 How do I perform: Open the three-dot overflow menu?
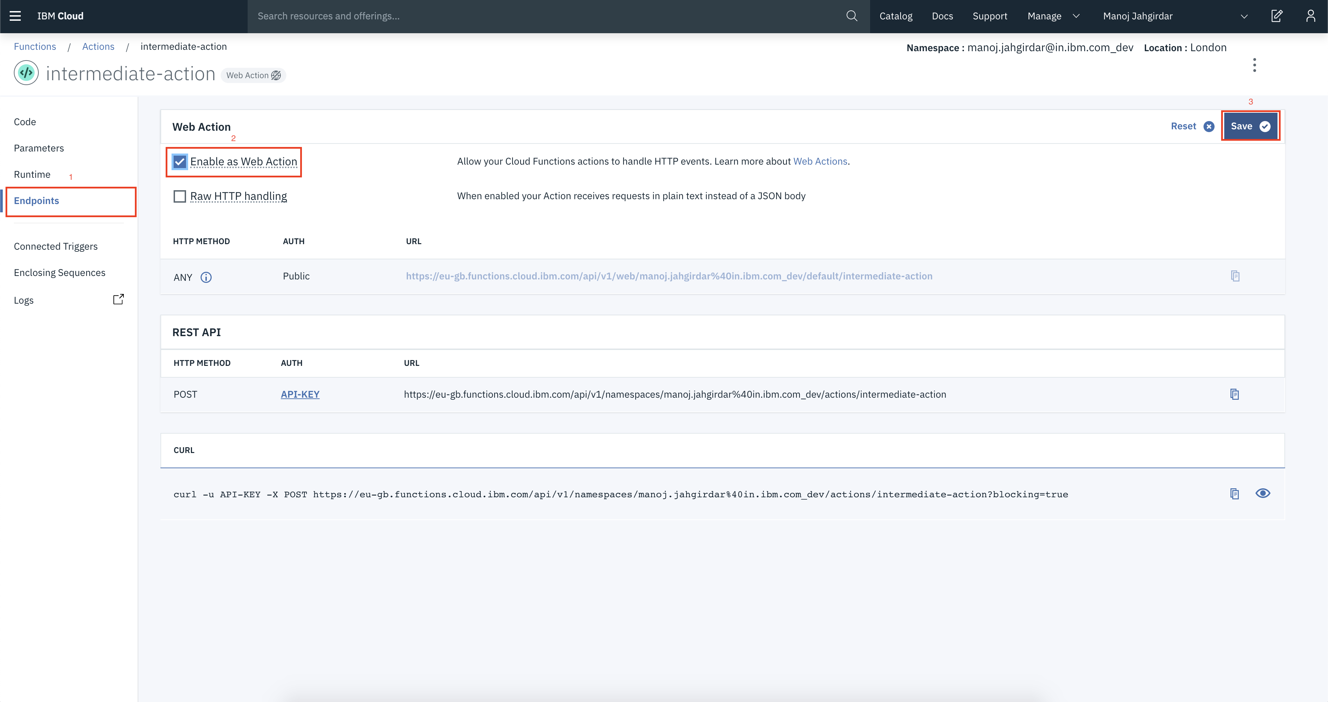(1254, 65)
